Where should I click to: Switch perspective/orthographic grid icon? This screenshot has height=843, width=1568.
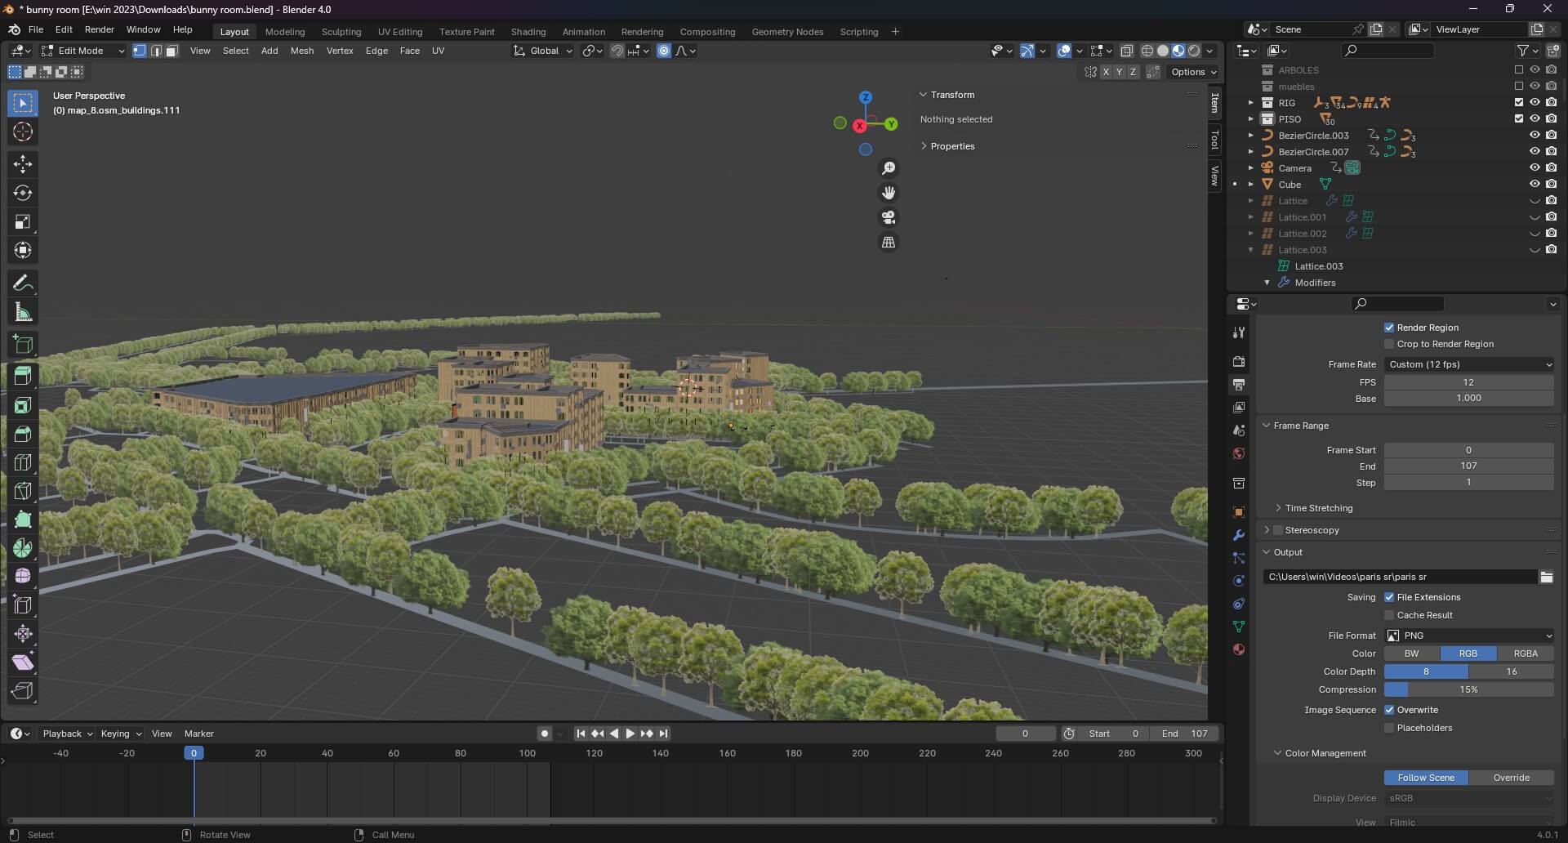(889, 243)
